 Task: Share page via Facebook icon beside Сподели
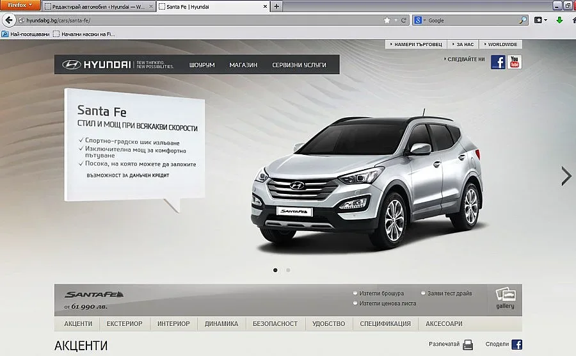click(x=516, y=344)
